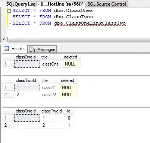Image resolution: width=150 pixels, height=143 pixels.
Task: Click the class22 title cell
Action: (49, 95)
